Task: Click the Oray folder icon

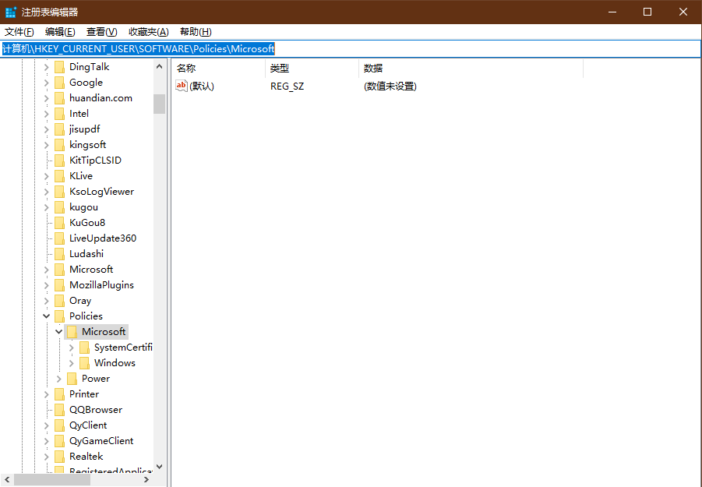Action: click(x=59, y=301)
